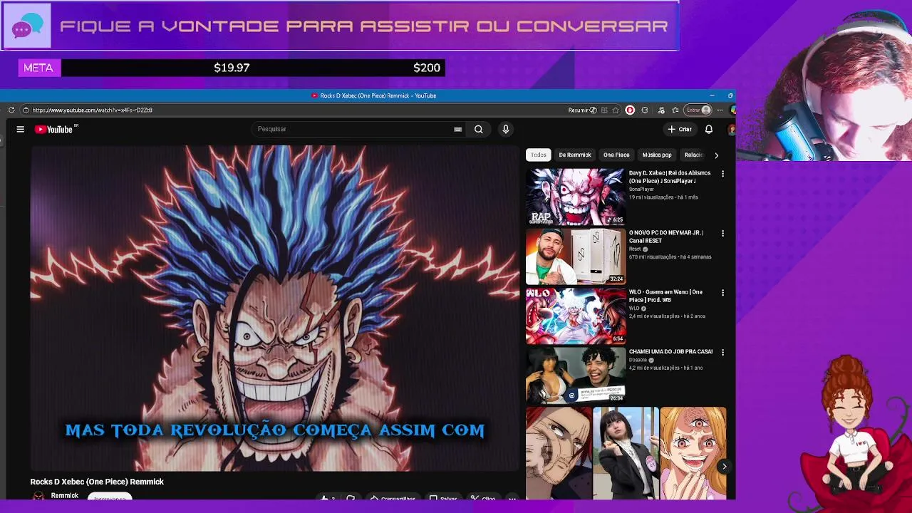This screenshot has height=513, width=912.
Task: Select the Todos filter chip
Action: (539, 155)
